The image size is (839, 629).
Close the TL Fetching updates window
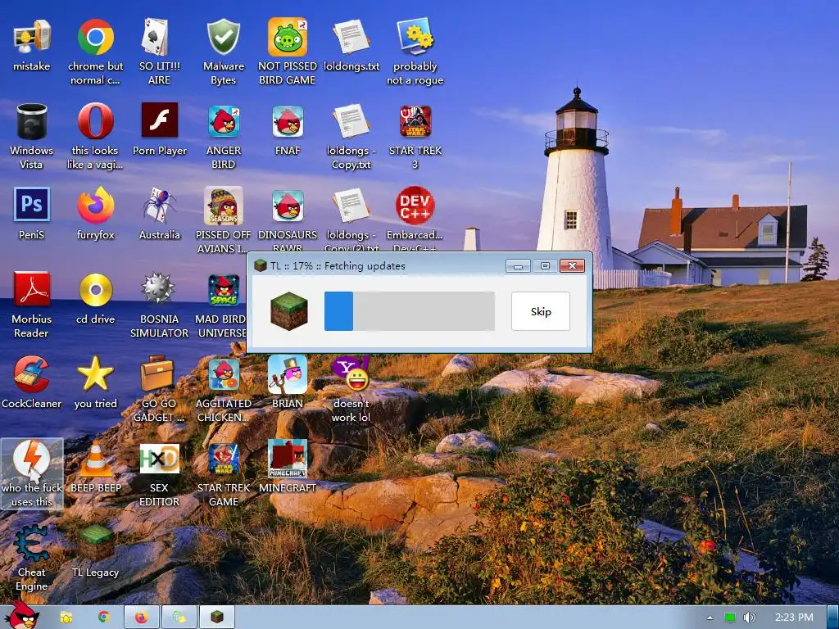[573, 266]
